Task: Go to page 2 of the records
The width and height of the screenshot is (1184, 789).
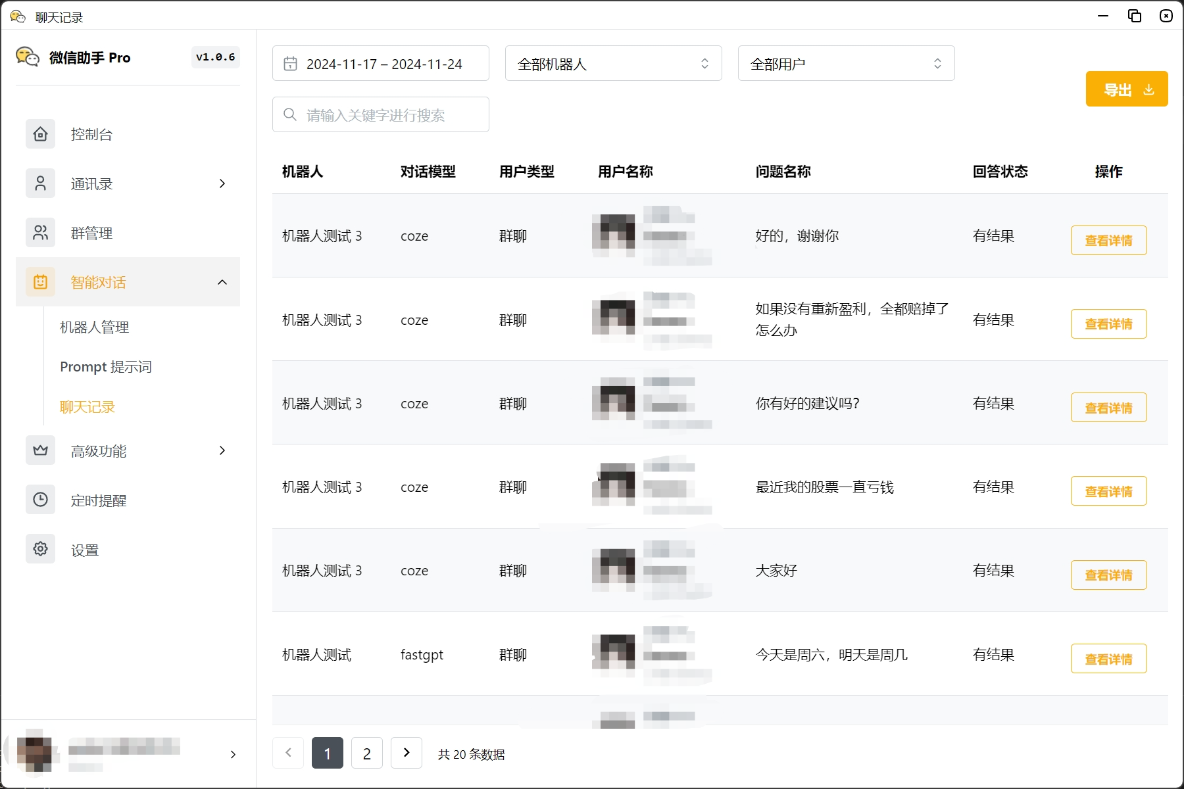Action: click(x=366, y=753)
